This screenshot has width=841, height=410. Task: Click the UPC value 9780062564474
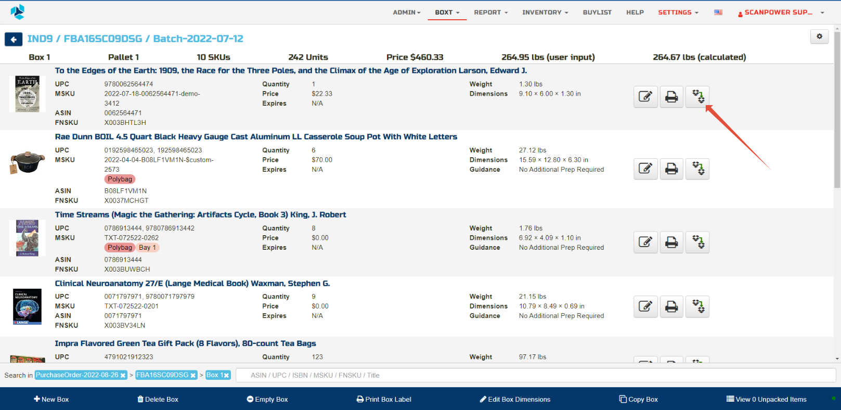tap(129, 84)
